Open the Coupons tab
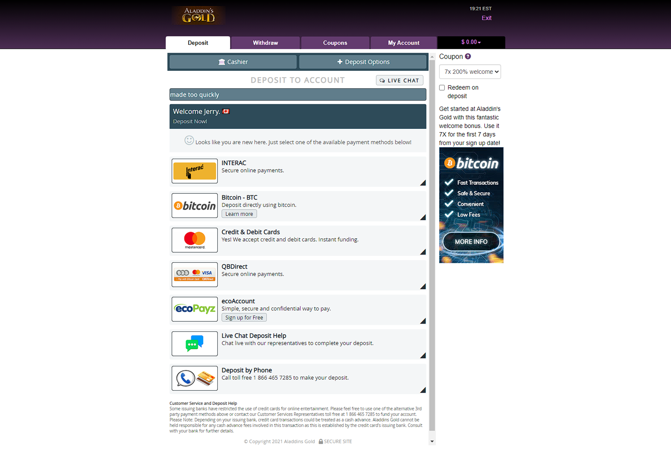The width and height of the screenshot is (671, 459). click(x=335, y=43)
